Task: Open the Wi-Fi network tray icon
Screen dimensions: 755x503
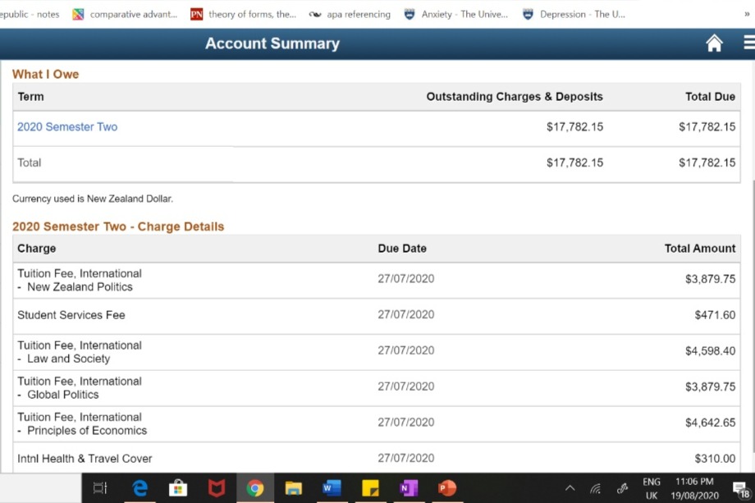Action: [x=596, y=489]
